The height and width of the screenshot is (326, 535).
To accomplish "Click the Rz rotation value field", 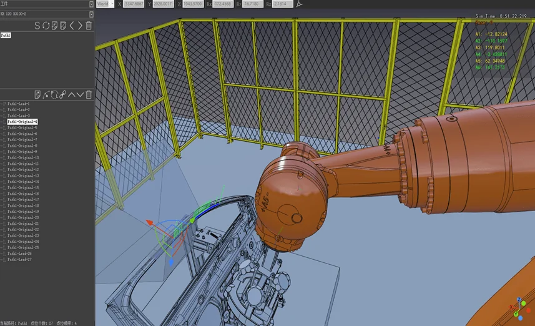I will click(x=283, y=4).
